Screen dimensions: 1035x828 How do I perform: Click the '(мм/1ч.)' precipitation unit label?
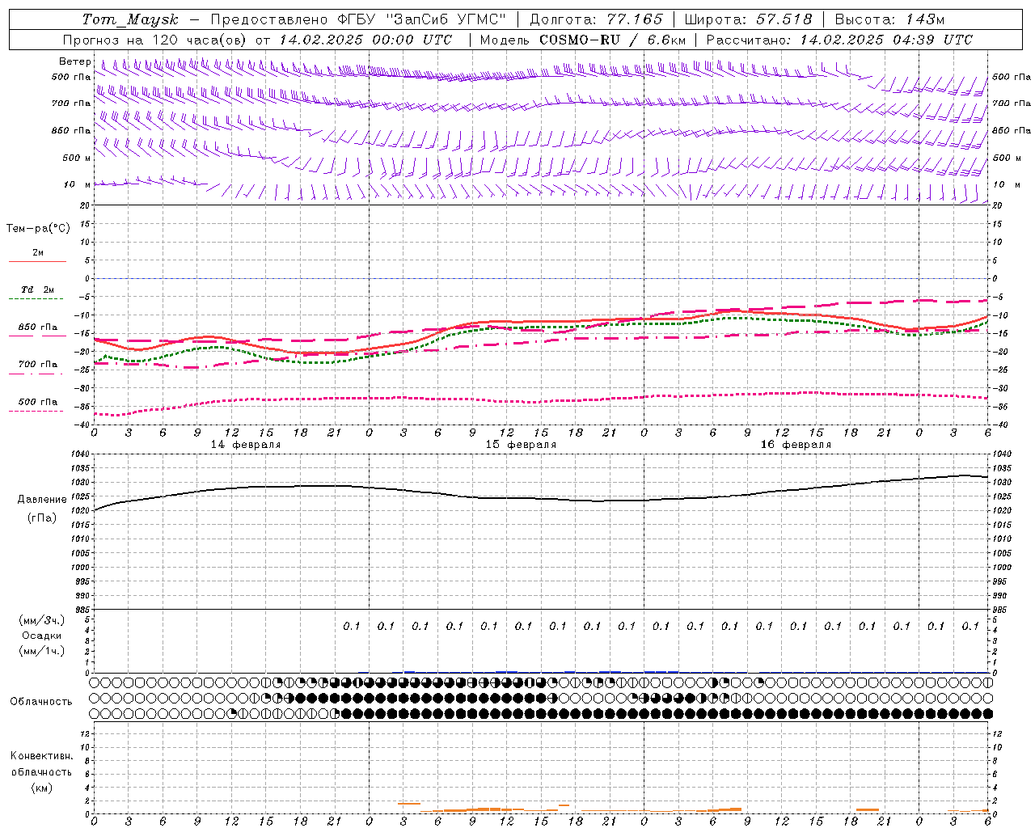[x=42, y=651]
